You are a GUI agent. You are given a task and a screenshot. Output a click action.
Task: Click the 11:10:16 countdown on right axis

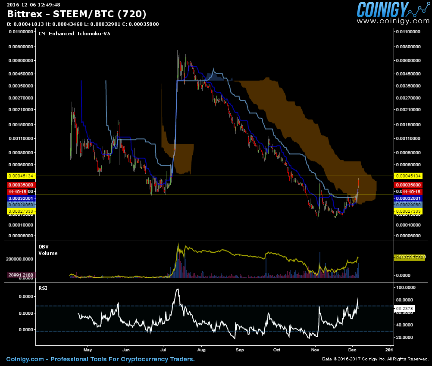tap(412, 192)
